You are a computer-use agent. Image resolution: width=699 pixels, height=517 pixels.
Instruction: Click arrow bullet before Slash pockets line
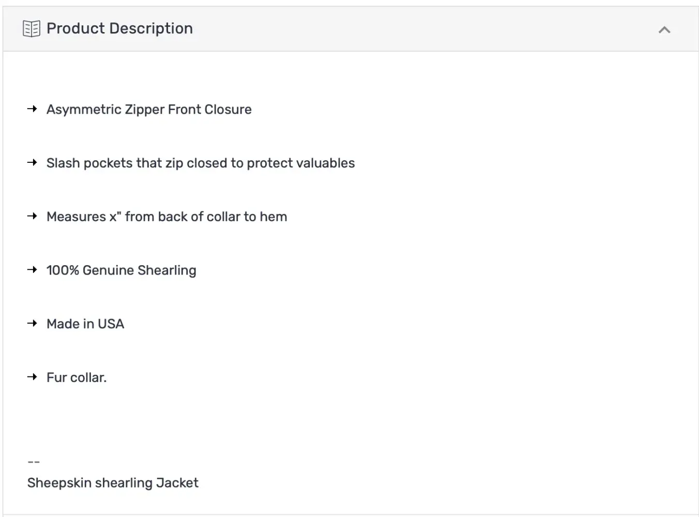coord(32,163)
